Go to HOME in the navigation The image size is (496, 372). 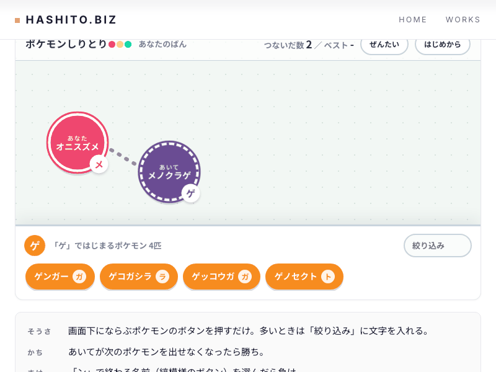pos(412,20)
